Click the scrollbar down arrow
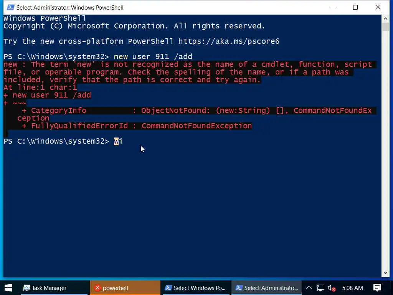The width and height of the screenshot is (393, 295). [385, 273]
